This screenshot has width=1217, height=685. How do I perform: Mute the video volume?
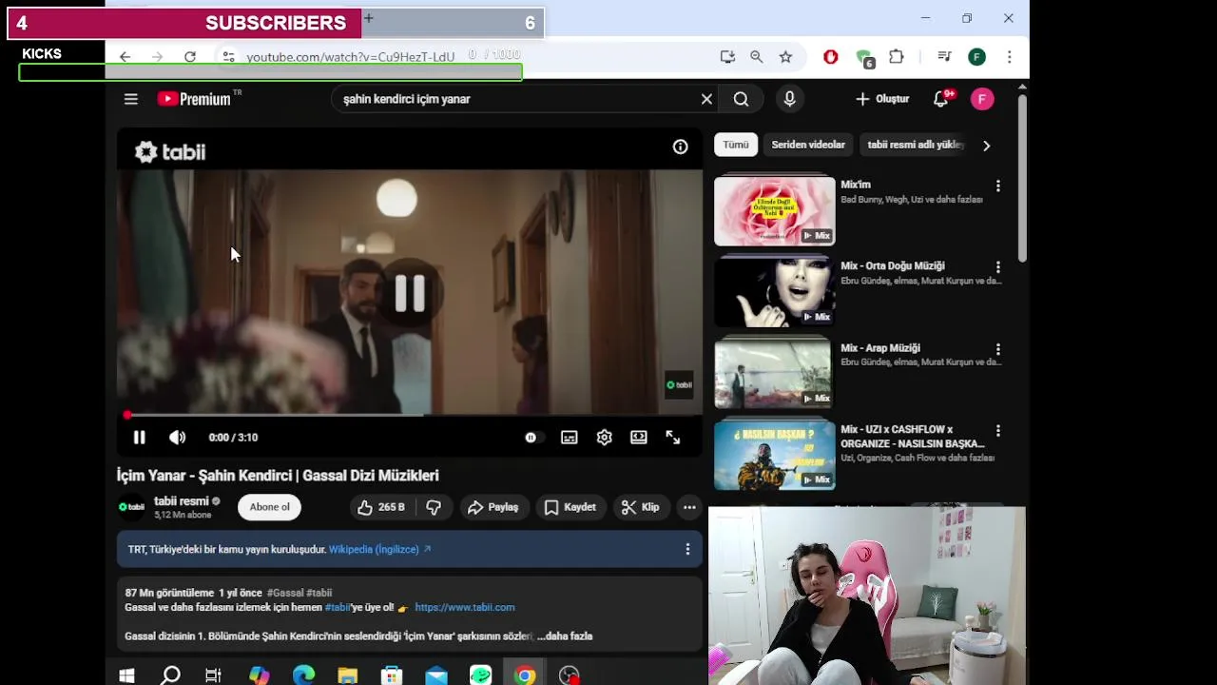point(177,438)
